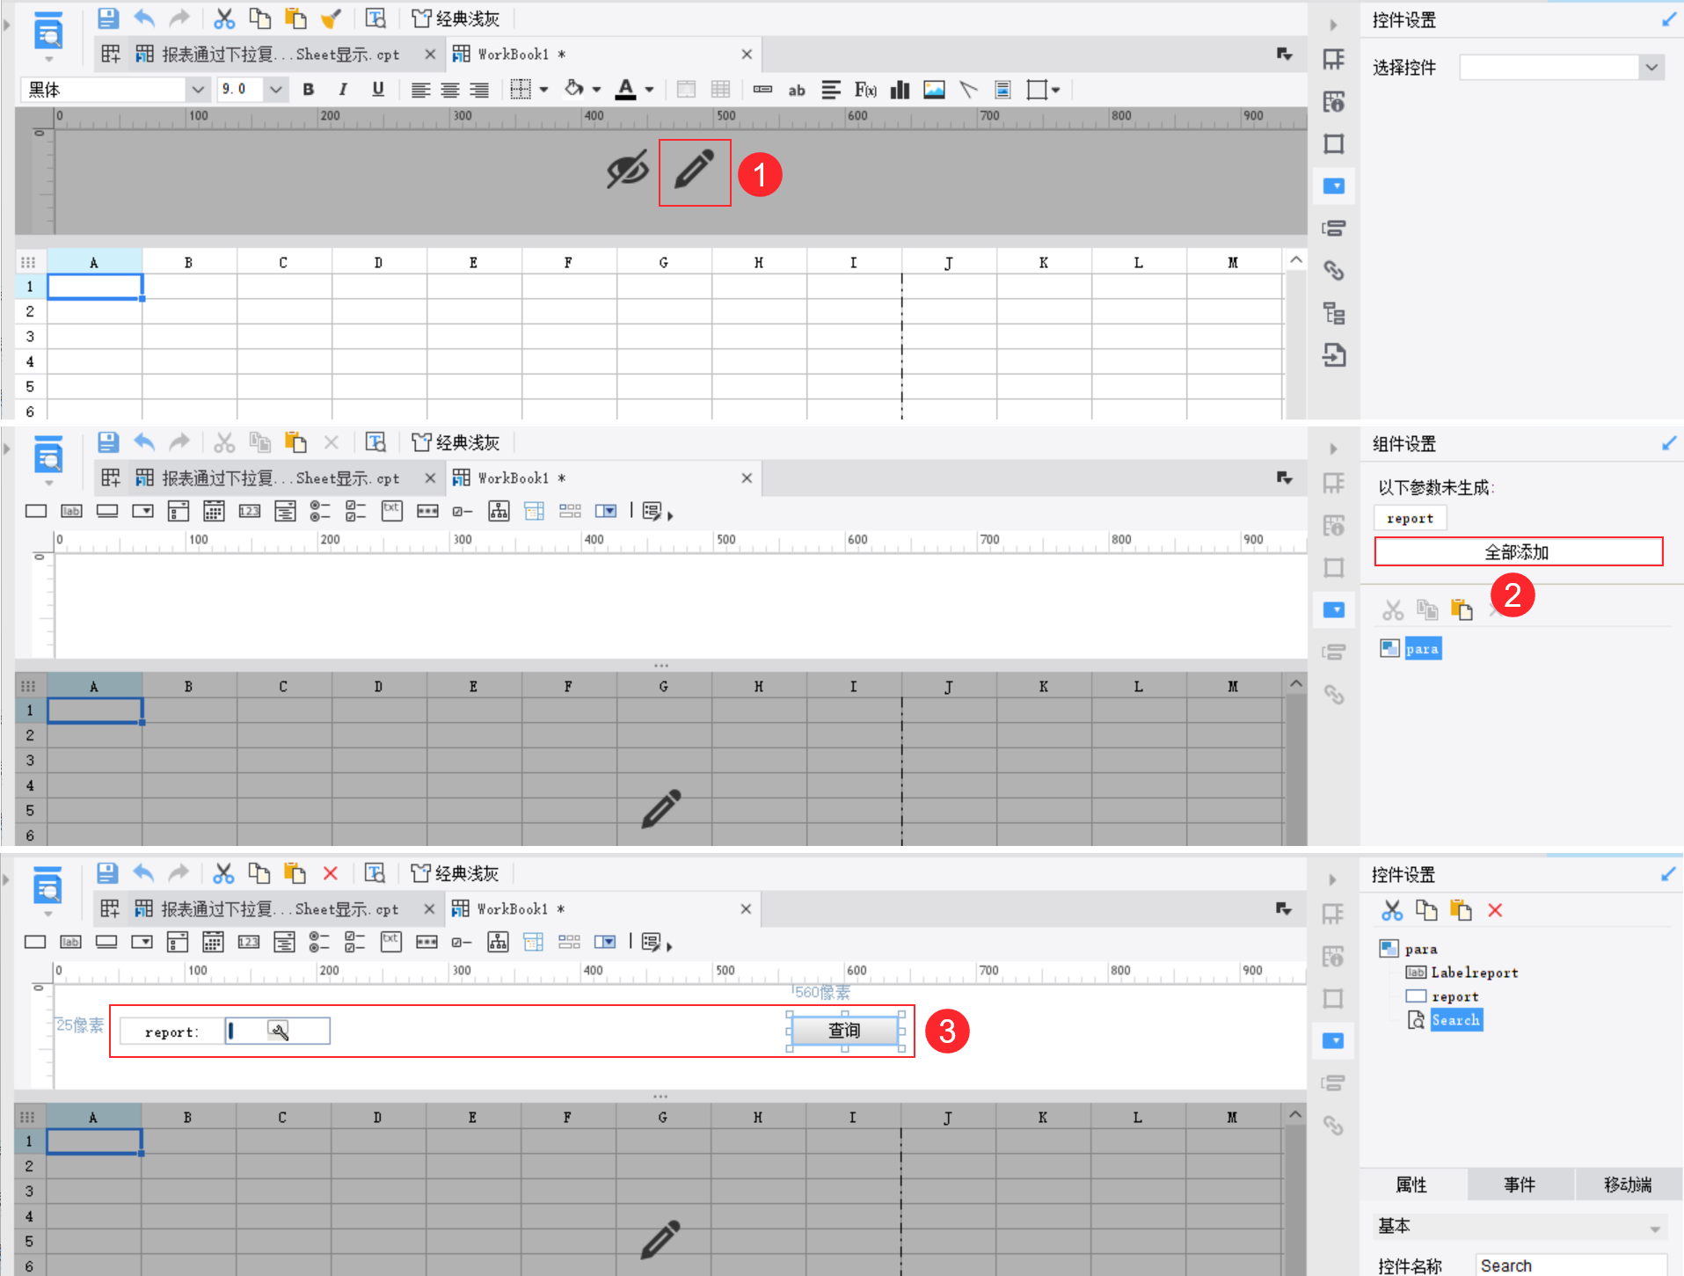The width and height of the screenshot is (1684, 1276).
Task: Switch to the 属性 tab
Action: pos(1411,1185)
